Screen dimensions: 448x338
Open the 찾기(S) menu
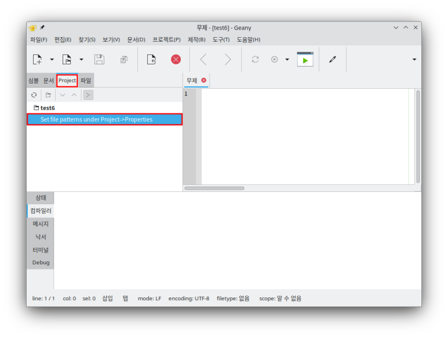[x=87, y=40]
